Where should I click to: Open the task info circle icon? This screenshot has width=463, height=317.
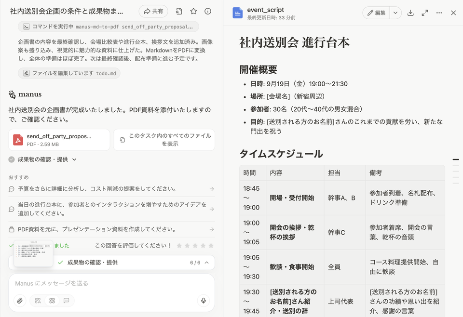pyautogui.click(x=208, y=11)
